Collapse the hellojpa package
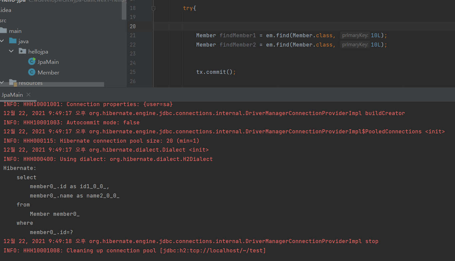The height and width of the screenshot is (261, 455). point(12,52)
